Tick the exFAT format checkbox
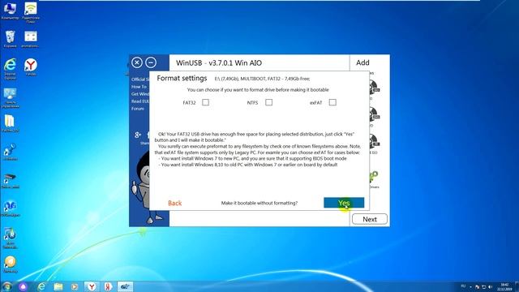Image resolution: width=519 pixels, height=292 pixels. click(332, 102)
